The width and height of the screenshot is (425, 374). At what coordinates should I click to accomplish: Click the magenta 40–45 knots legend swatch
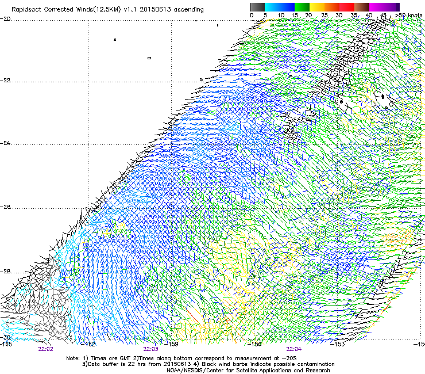coord(377,7)
